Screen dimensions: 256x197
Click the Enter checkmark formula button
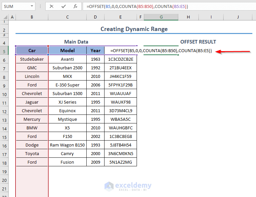coord(64,6)
